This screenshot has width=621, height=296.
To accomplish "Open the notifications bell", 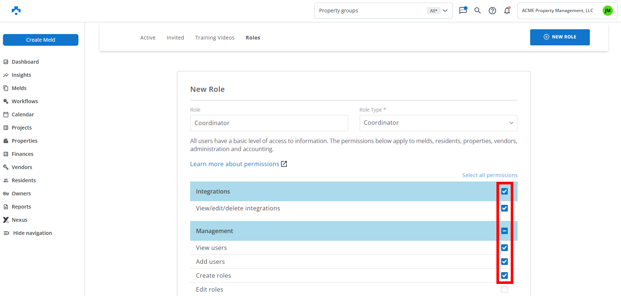I will tap(507, 11).
